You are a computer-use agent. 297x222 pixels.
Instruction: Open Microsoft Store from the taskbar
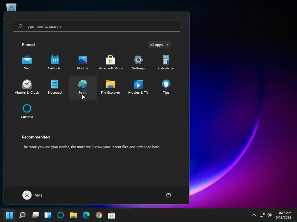point(111,215)
